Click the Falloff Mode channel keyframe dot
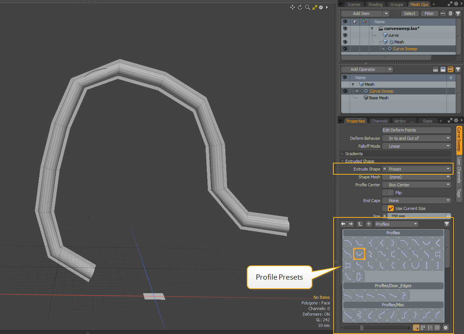464x334 pixels. pos(385,146)
